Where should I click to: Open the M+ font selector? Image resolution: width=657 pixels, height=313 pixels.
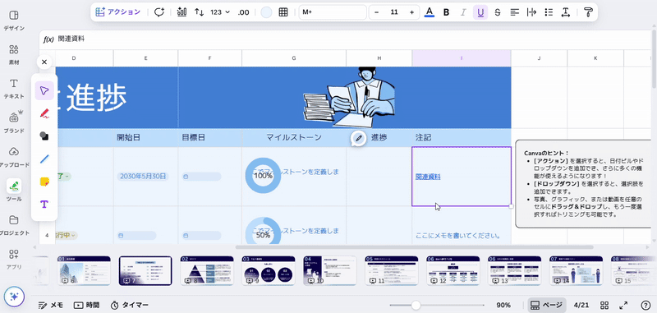333,12
